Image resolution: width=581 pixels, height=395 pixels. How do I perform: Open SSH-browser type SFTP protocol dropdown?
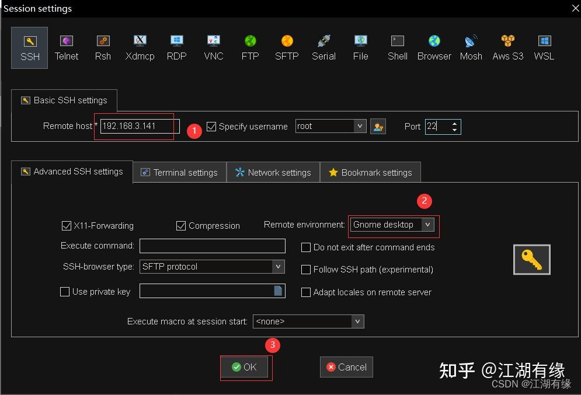(278, 267)
